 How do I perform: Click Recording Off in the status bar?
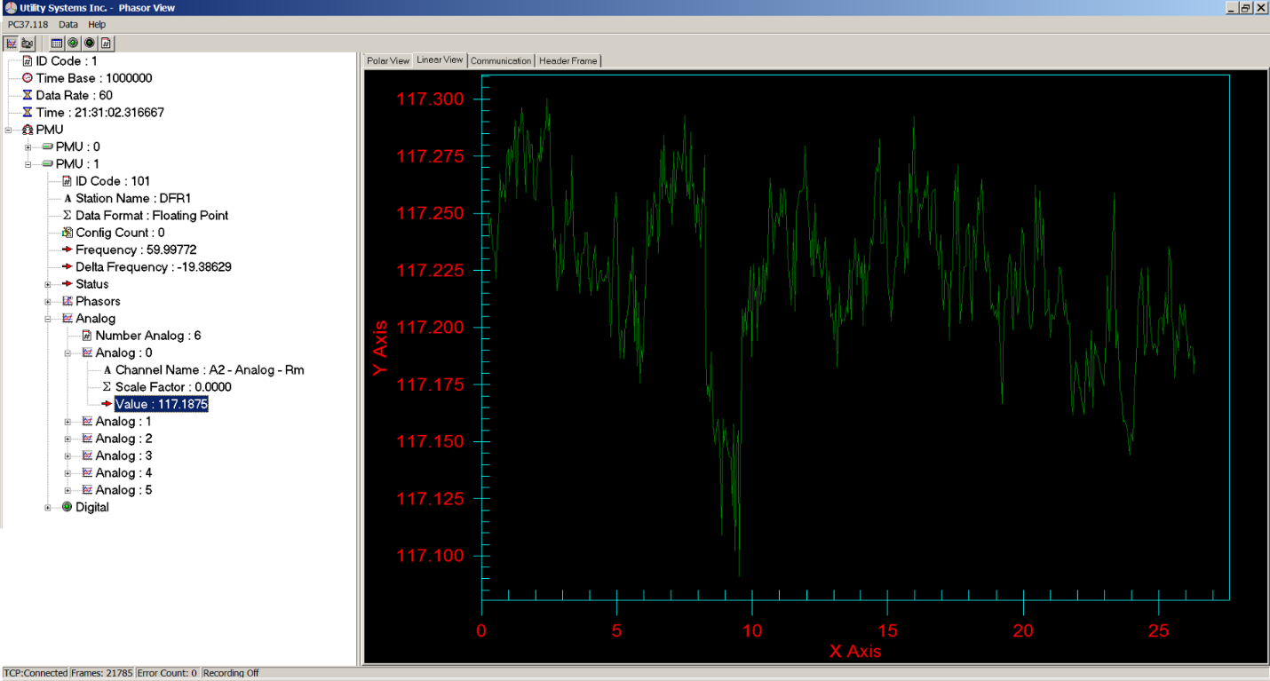[231, 673]
